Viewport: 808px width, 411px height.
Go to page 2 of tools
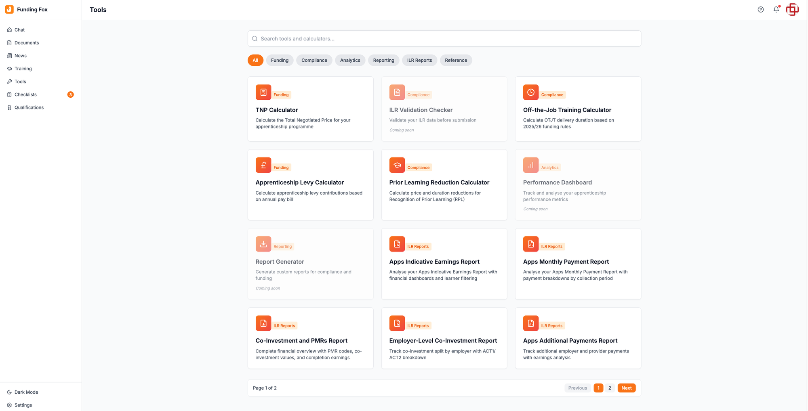pos(610,388)
